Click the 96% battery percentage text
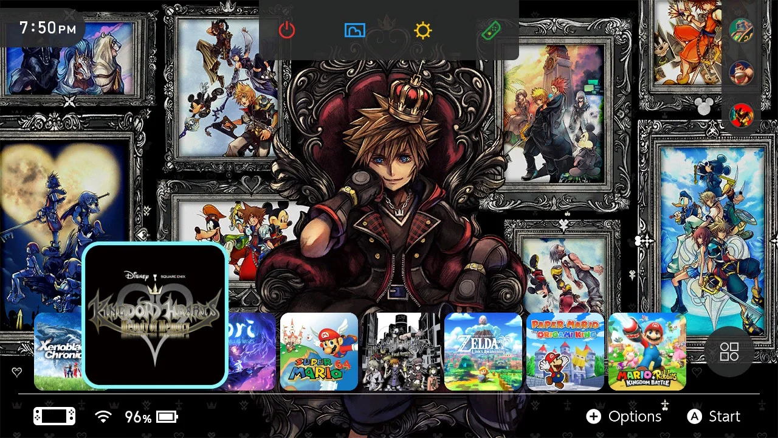 point(138,417)
